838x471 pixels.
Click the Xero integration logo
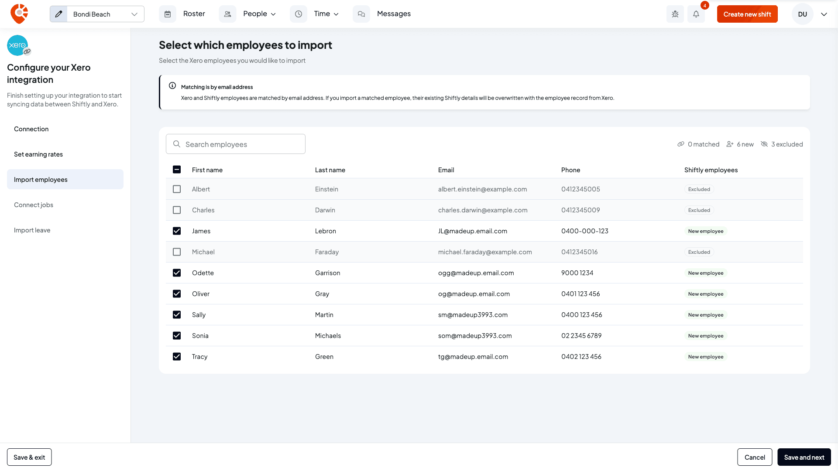coord(17,45)
